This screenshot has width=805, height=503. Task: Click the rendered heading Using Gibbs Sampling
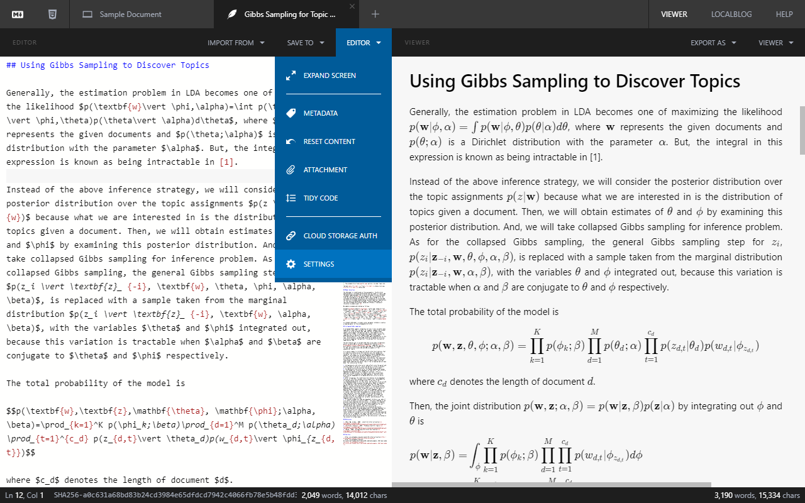click(575, 81)
